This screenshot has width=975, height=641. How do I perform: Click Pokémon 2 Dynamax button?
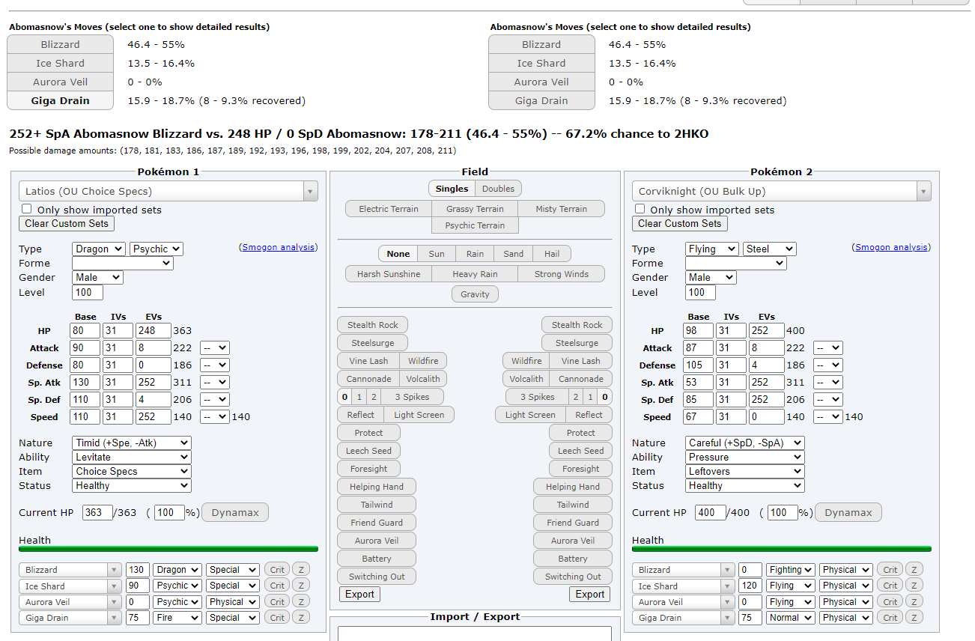(x=848, y=513)
